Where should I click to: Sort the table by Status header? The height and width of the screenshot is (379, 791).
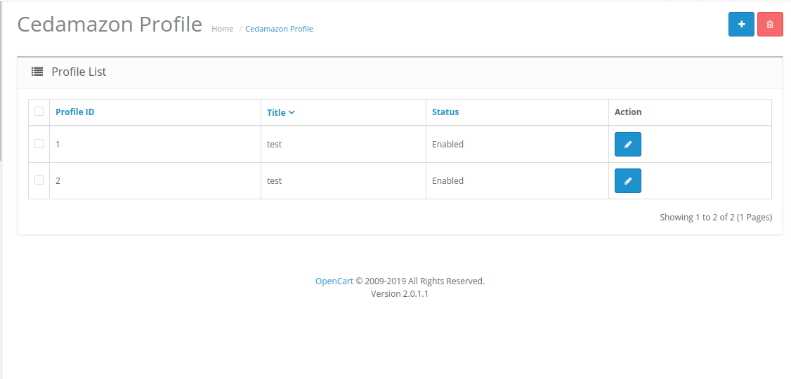coord(445,112)
